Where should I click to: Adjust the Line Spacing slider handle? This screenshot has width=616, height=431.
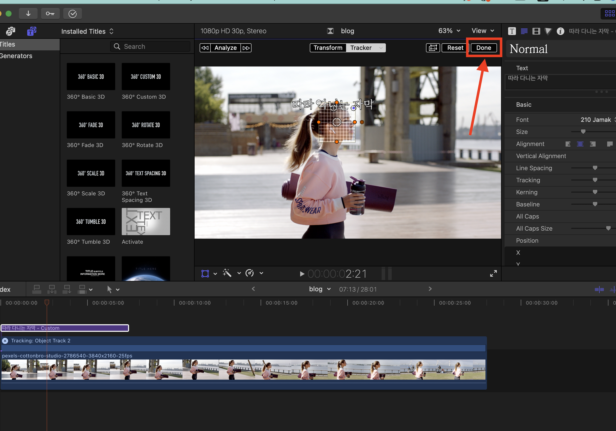tap(595, 168)
